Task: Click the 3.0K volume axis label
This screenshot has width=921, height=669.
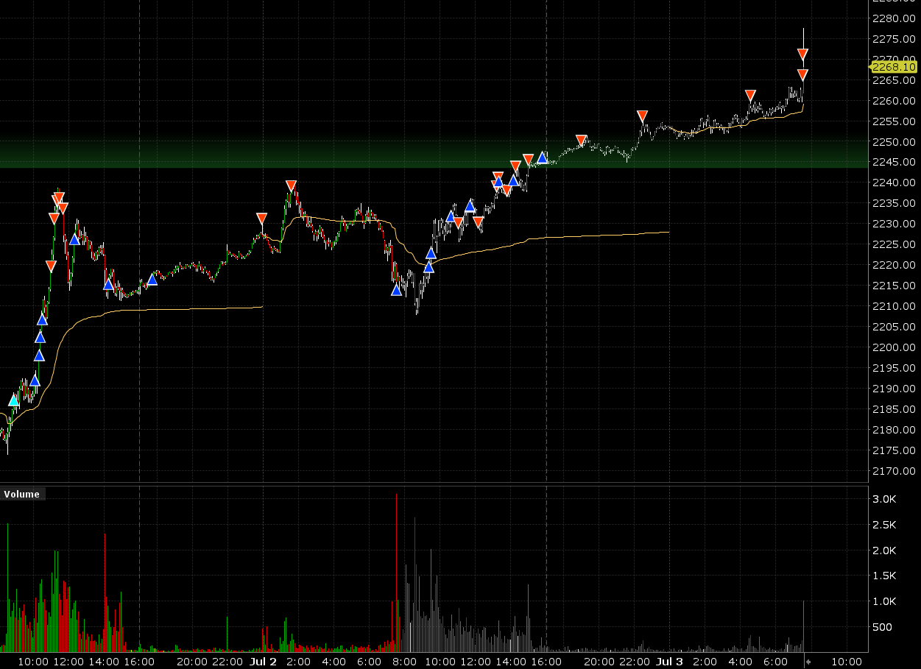Action: tap(884, 499)
